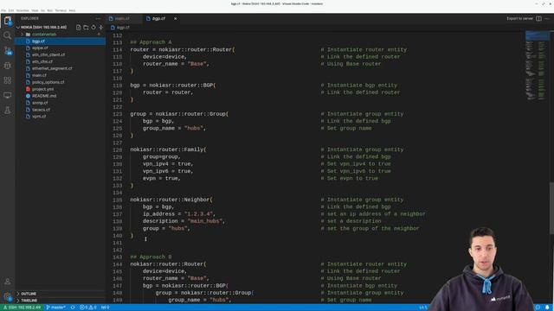
Task: Collapse the NOKIA workspace root
Action: (x=43, y=27)
